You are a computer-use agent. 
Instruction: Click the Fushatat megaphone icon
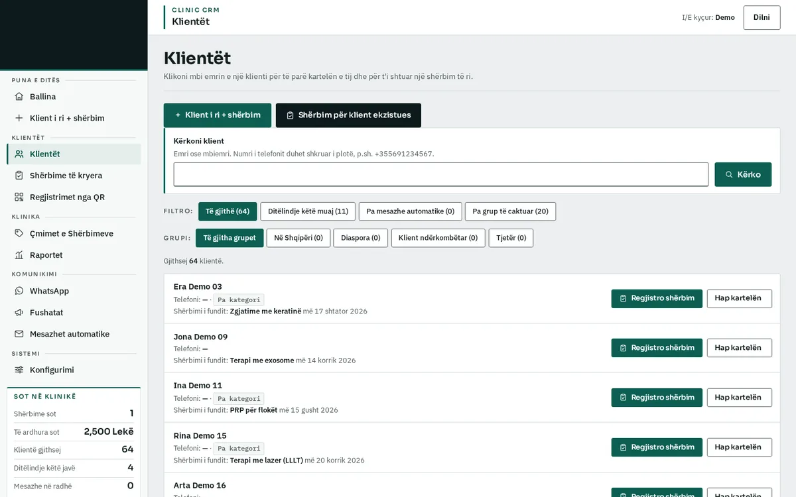[x=19, y=312]
